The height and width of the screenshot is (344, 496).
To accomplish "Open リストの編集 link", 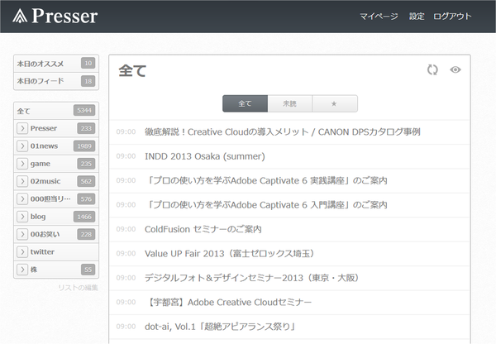I will [79, 288].
